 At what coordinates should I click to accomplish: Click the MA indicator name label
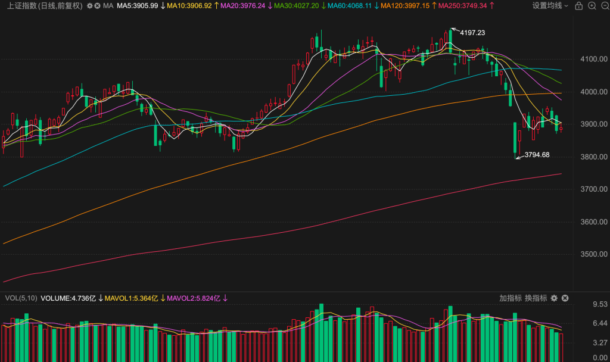(108, 5)
